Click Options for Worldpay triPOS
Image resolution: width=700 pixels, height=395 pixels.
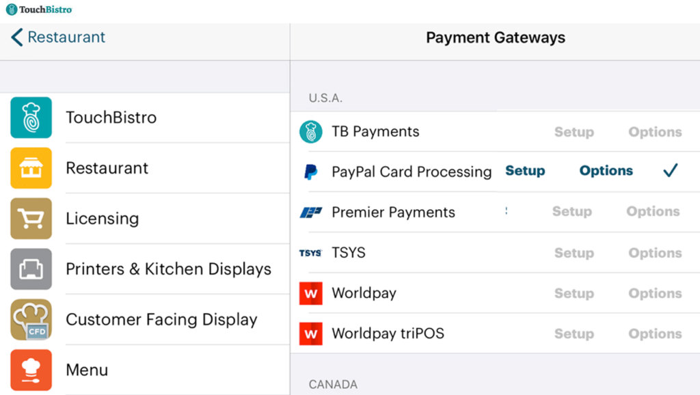[x=655, y=333]
